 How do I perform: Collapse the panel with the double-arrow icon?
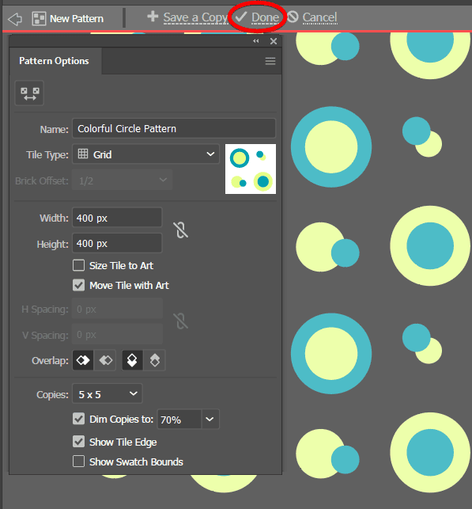click(256, 41)
